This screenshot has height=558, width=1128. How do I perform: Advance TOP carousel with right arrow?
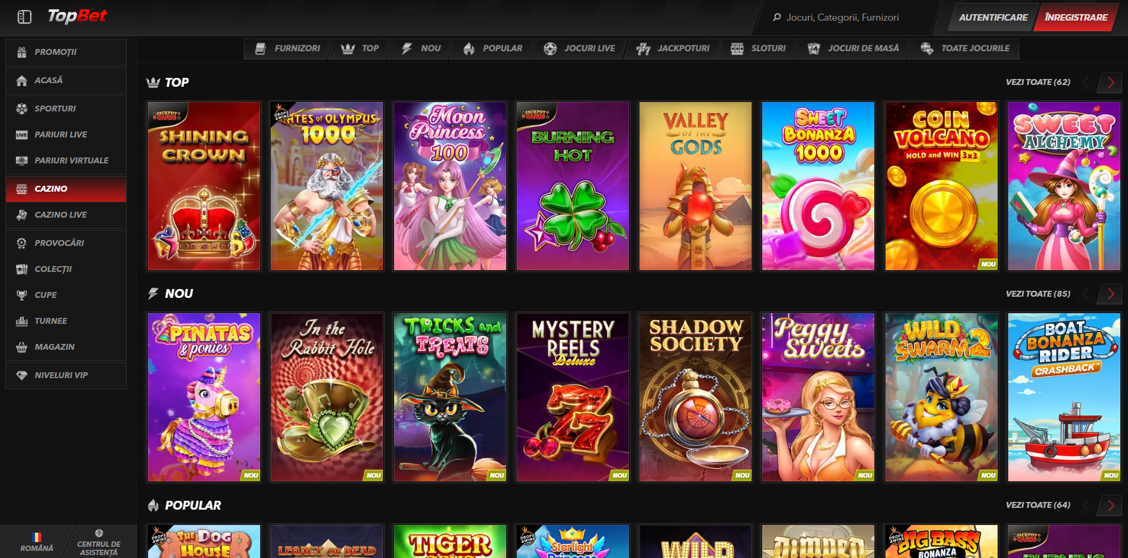pyautogui.click(x=1110, y=83)
